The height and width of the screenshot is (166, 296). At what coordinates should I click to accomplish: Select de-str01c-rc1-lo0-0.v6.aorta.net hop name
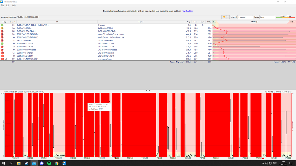click(x=111, y=34)
